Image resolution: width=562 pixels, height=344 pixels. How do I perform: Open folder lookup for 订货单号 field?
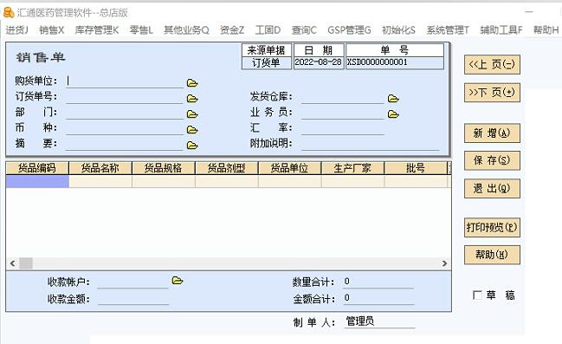pos(192,99)
